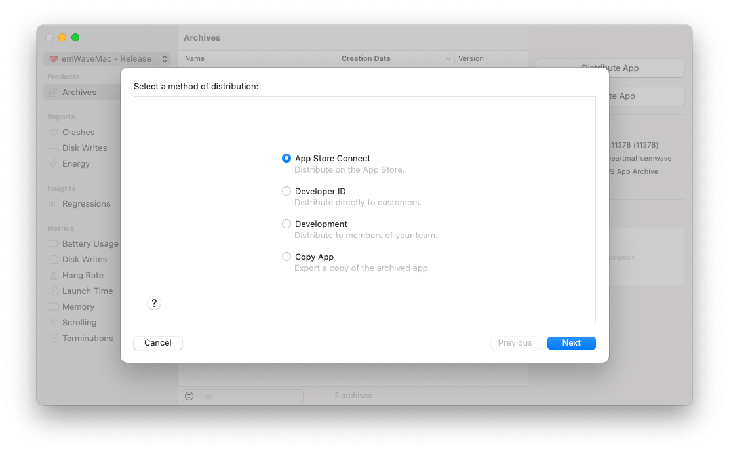Screen dimensions: 729x454
Task: Cancel the distribution dialog
Action: [158, 343]
